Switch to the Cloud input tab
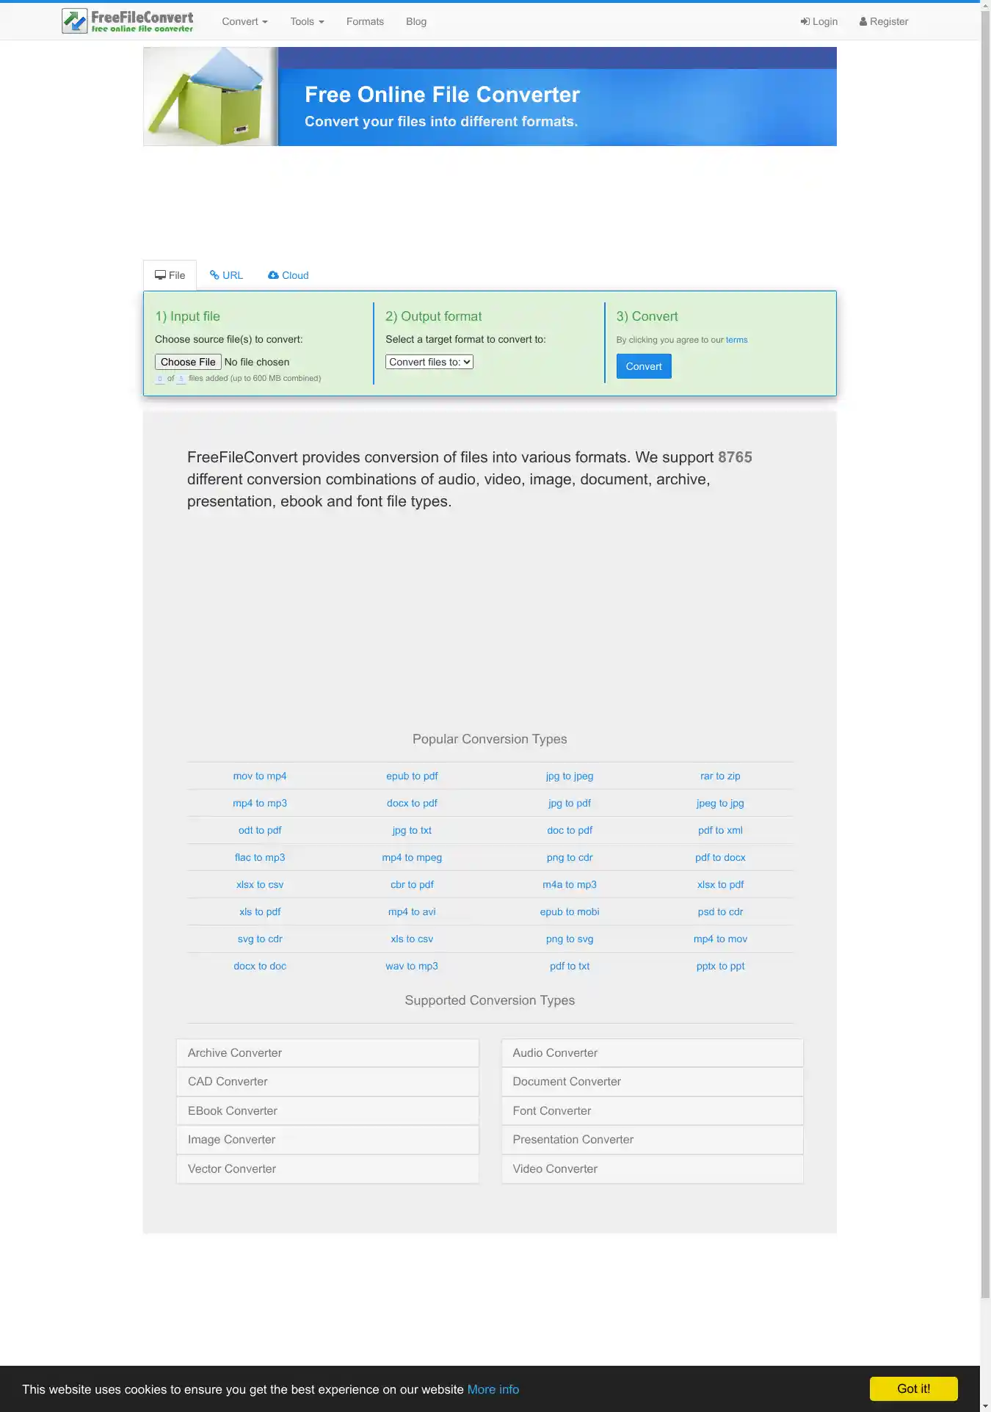The height and width of the screenshot is (1412, 991). (288, 275)
